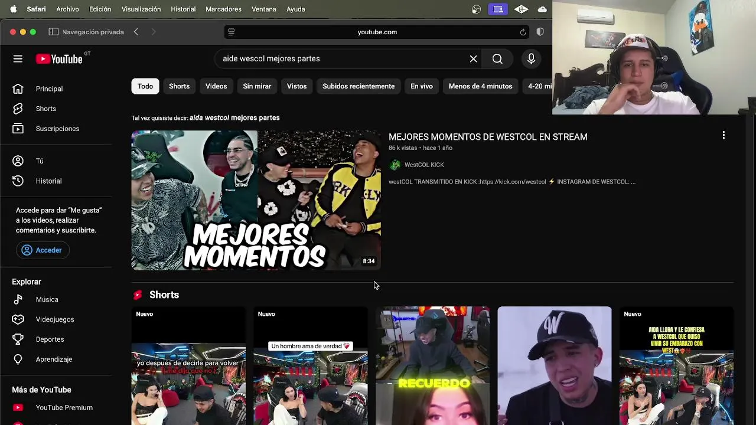This screenshot has height=425, width=756.
Task: Open the RECUERDO short thumbnail
Action: point(432,365)
